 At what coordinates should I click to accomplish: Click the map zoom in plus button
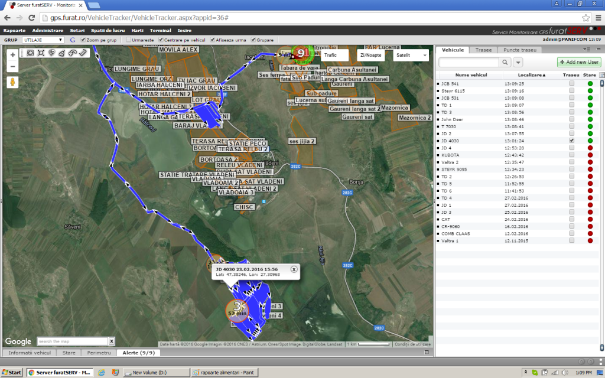[13, 54]
